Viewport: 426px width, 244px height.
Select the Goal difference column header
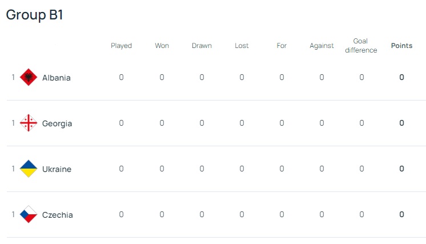point(361,46)
